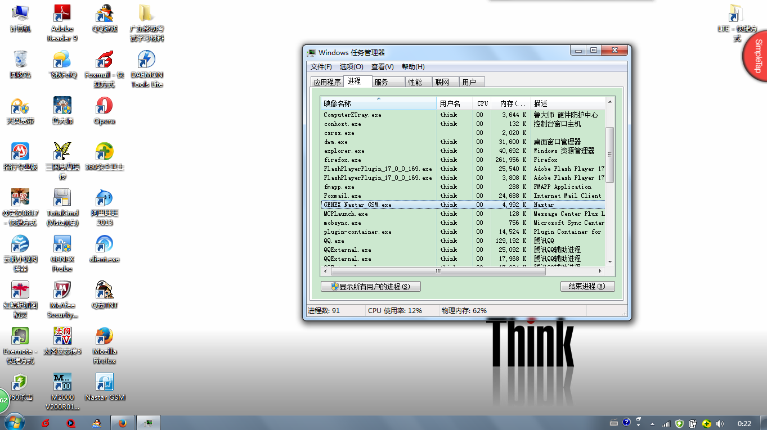767x430 pixels.
Task: Select the 广东移动考试学习材料 folder
Action: point(147,23)
